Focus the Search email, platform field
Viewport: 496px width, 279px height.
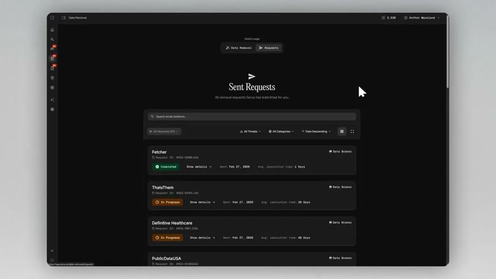tap(252, 116)
